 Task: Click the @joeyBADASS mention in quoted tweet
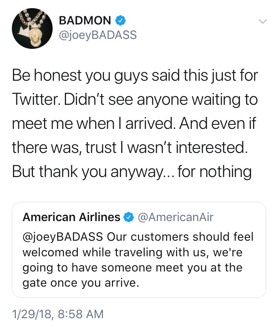[63, 237]
